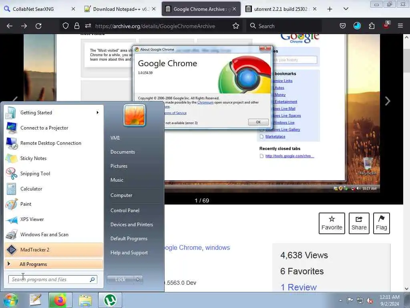Launch XPS Viewer
This screenshot has width=410, height=308.
(54, 219)
